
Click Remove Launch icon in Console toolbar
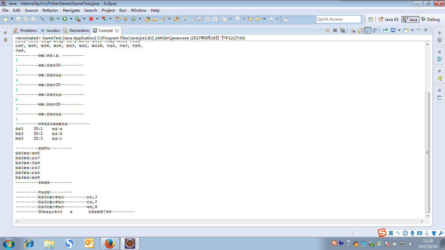click(x=335, y=30)
